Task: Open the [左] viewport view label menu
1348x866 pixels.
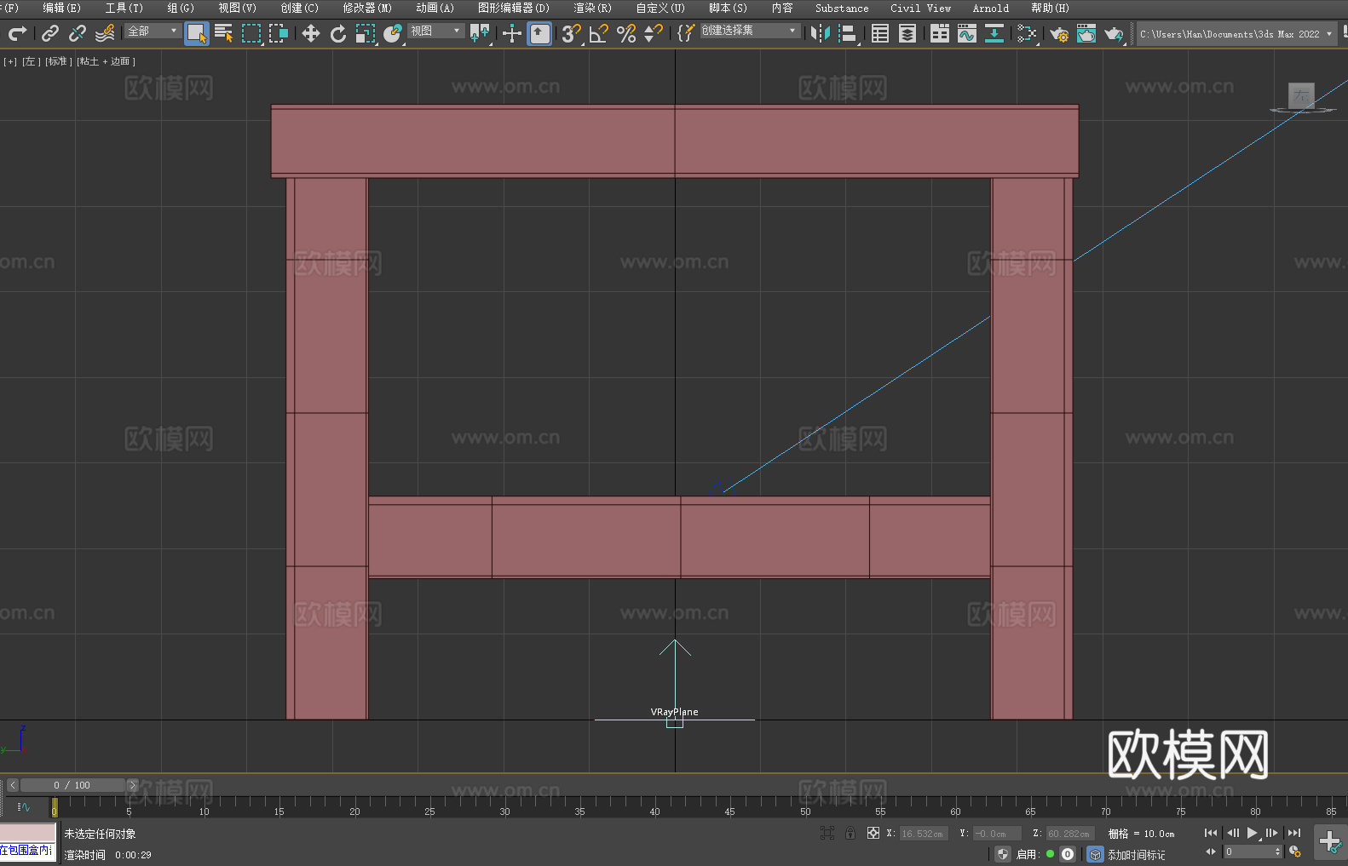Action: [x=30, y=61]
